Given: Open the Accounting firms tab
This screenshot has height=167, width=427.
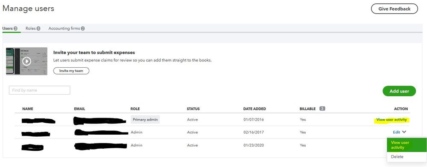Looking at the screenshot, I should point(66,28).
